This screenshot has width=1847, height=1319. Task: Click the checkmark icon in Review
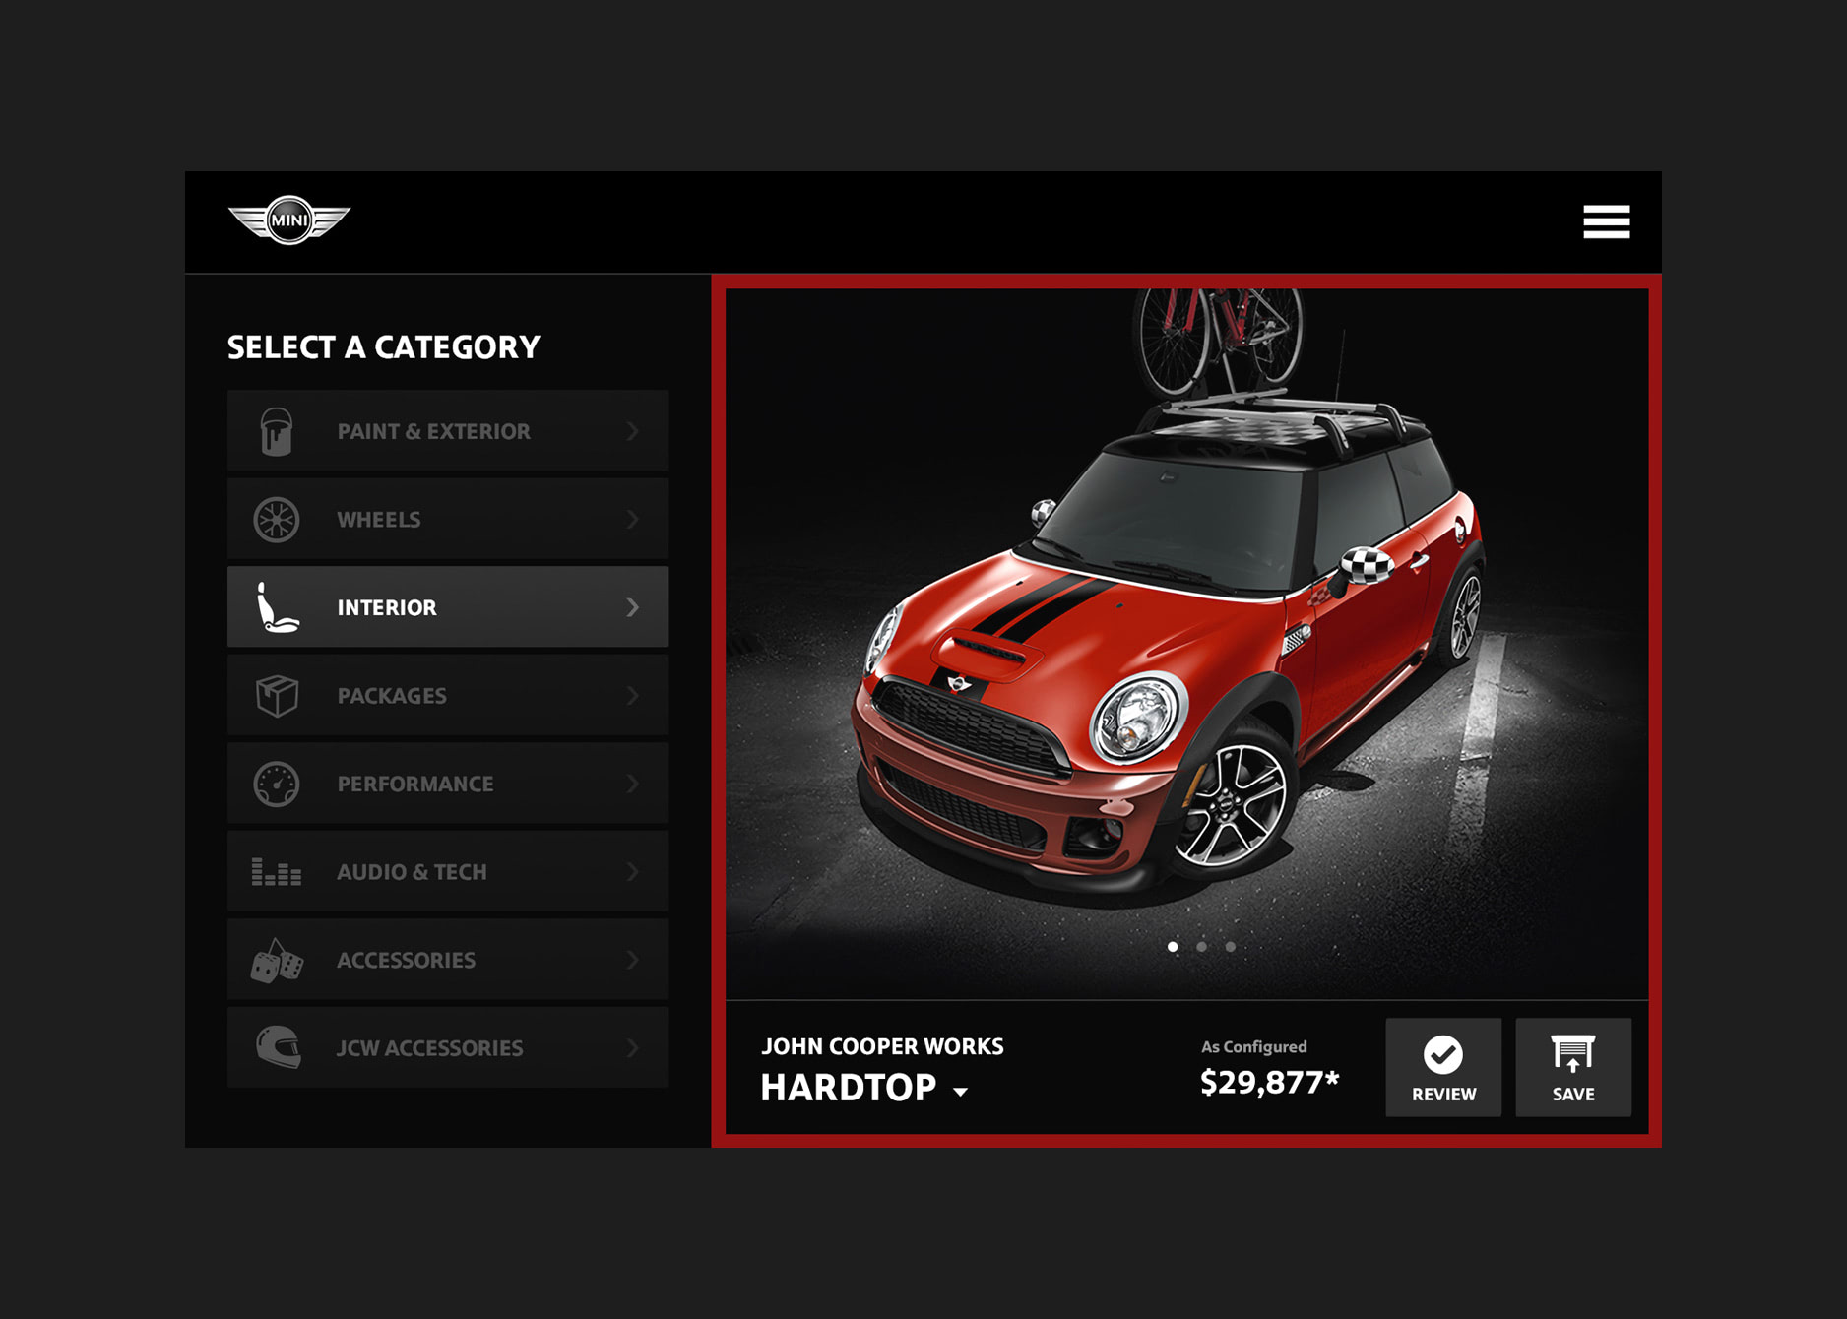[1442, 1055]
